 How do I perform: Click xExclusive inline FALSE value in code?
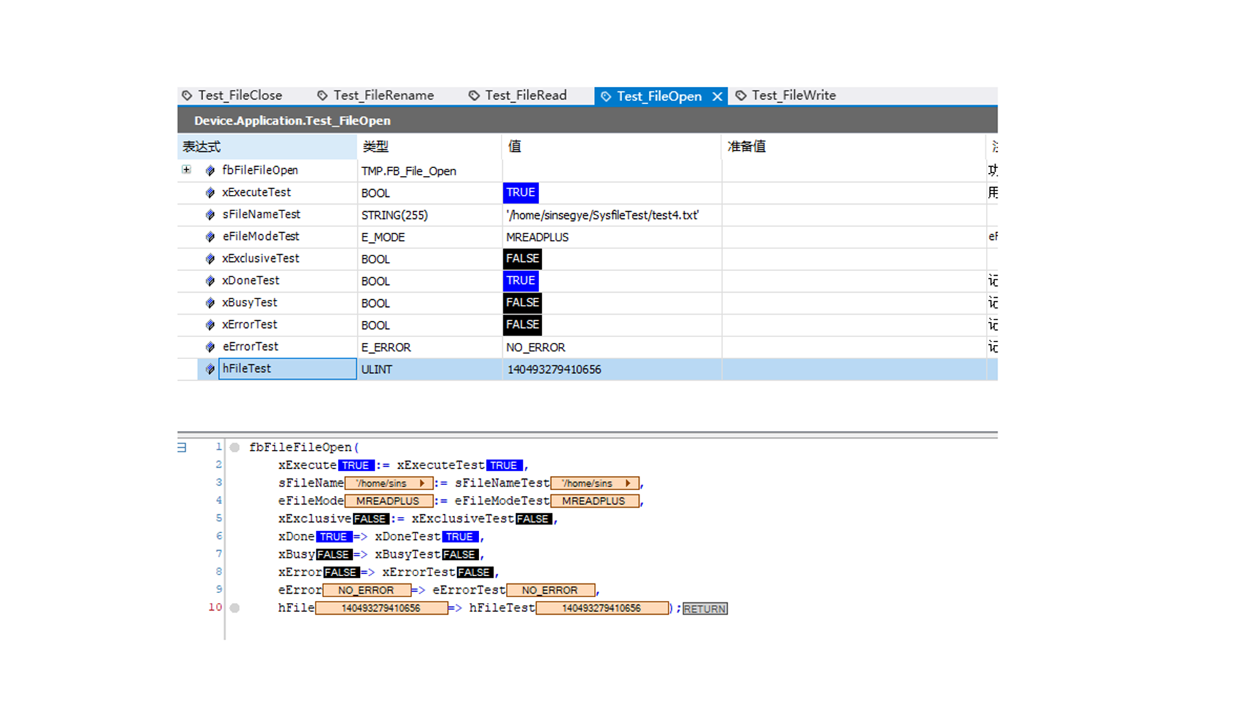tap(371, 519)
